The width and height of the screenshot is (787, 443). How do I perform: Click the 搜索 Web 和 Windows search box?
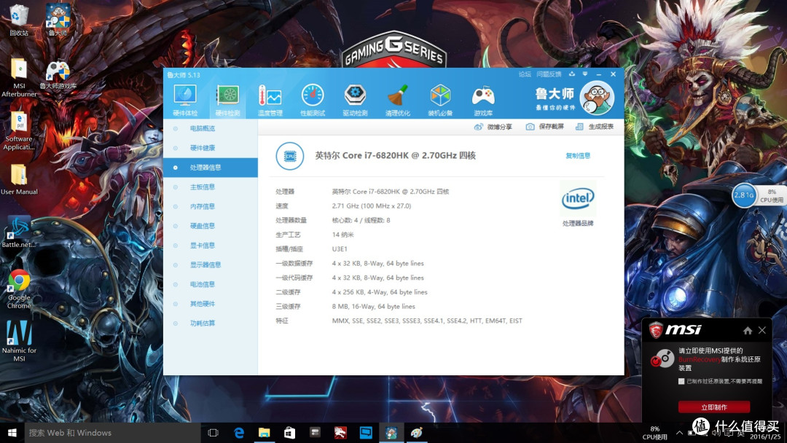point(112,433)
